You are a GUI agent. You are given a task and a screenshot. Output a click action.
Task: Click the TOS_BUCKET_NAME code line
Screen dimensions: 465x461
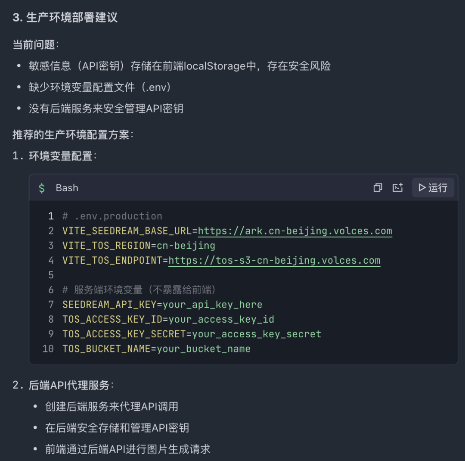coord(156,349)
